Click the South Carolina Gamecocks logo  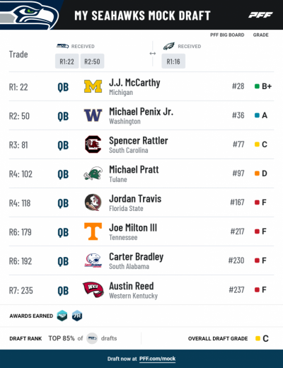tap(93, 144)
